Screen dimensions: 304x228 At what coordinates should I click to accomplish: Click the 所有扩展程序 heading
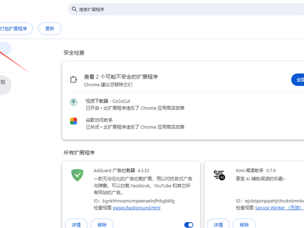[79, 153]
